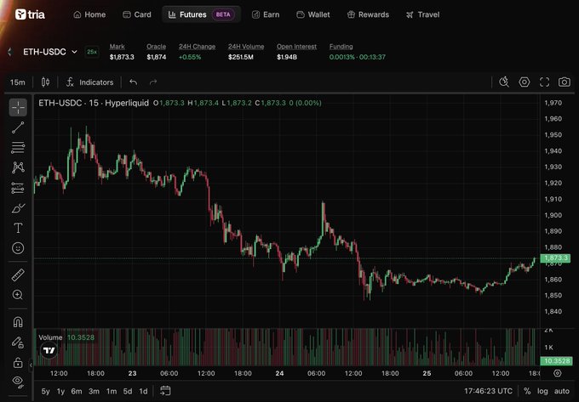Toggle hide all drawings eye icon
Viewport: 579px width, 402px height.
tap(18, 382)
